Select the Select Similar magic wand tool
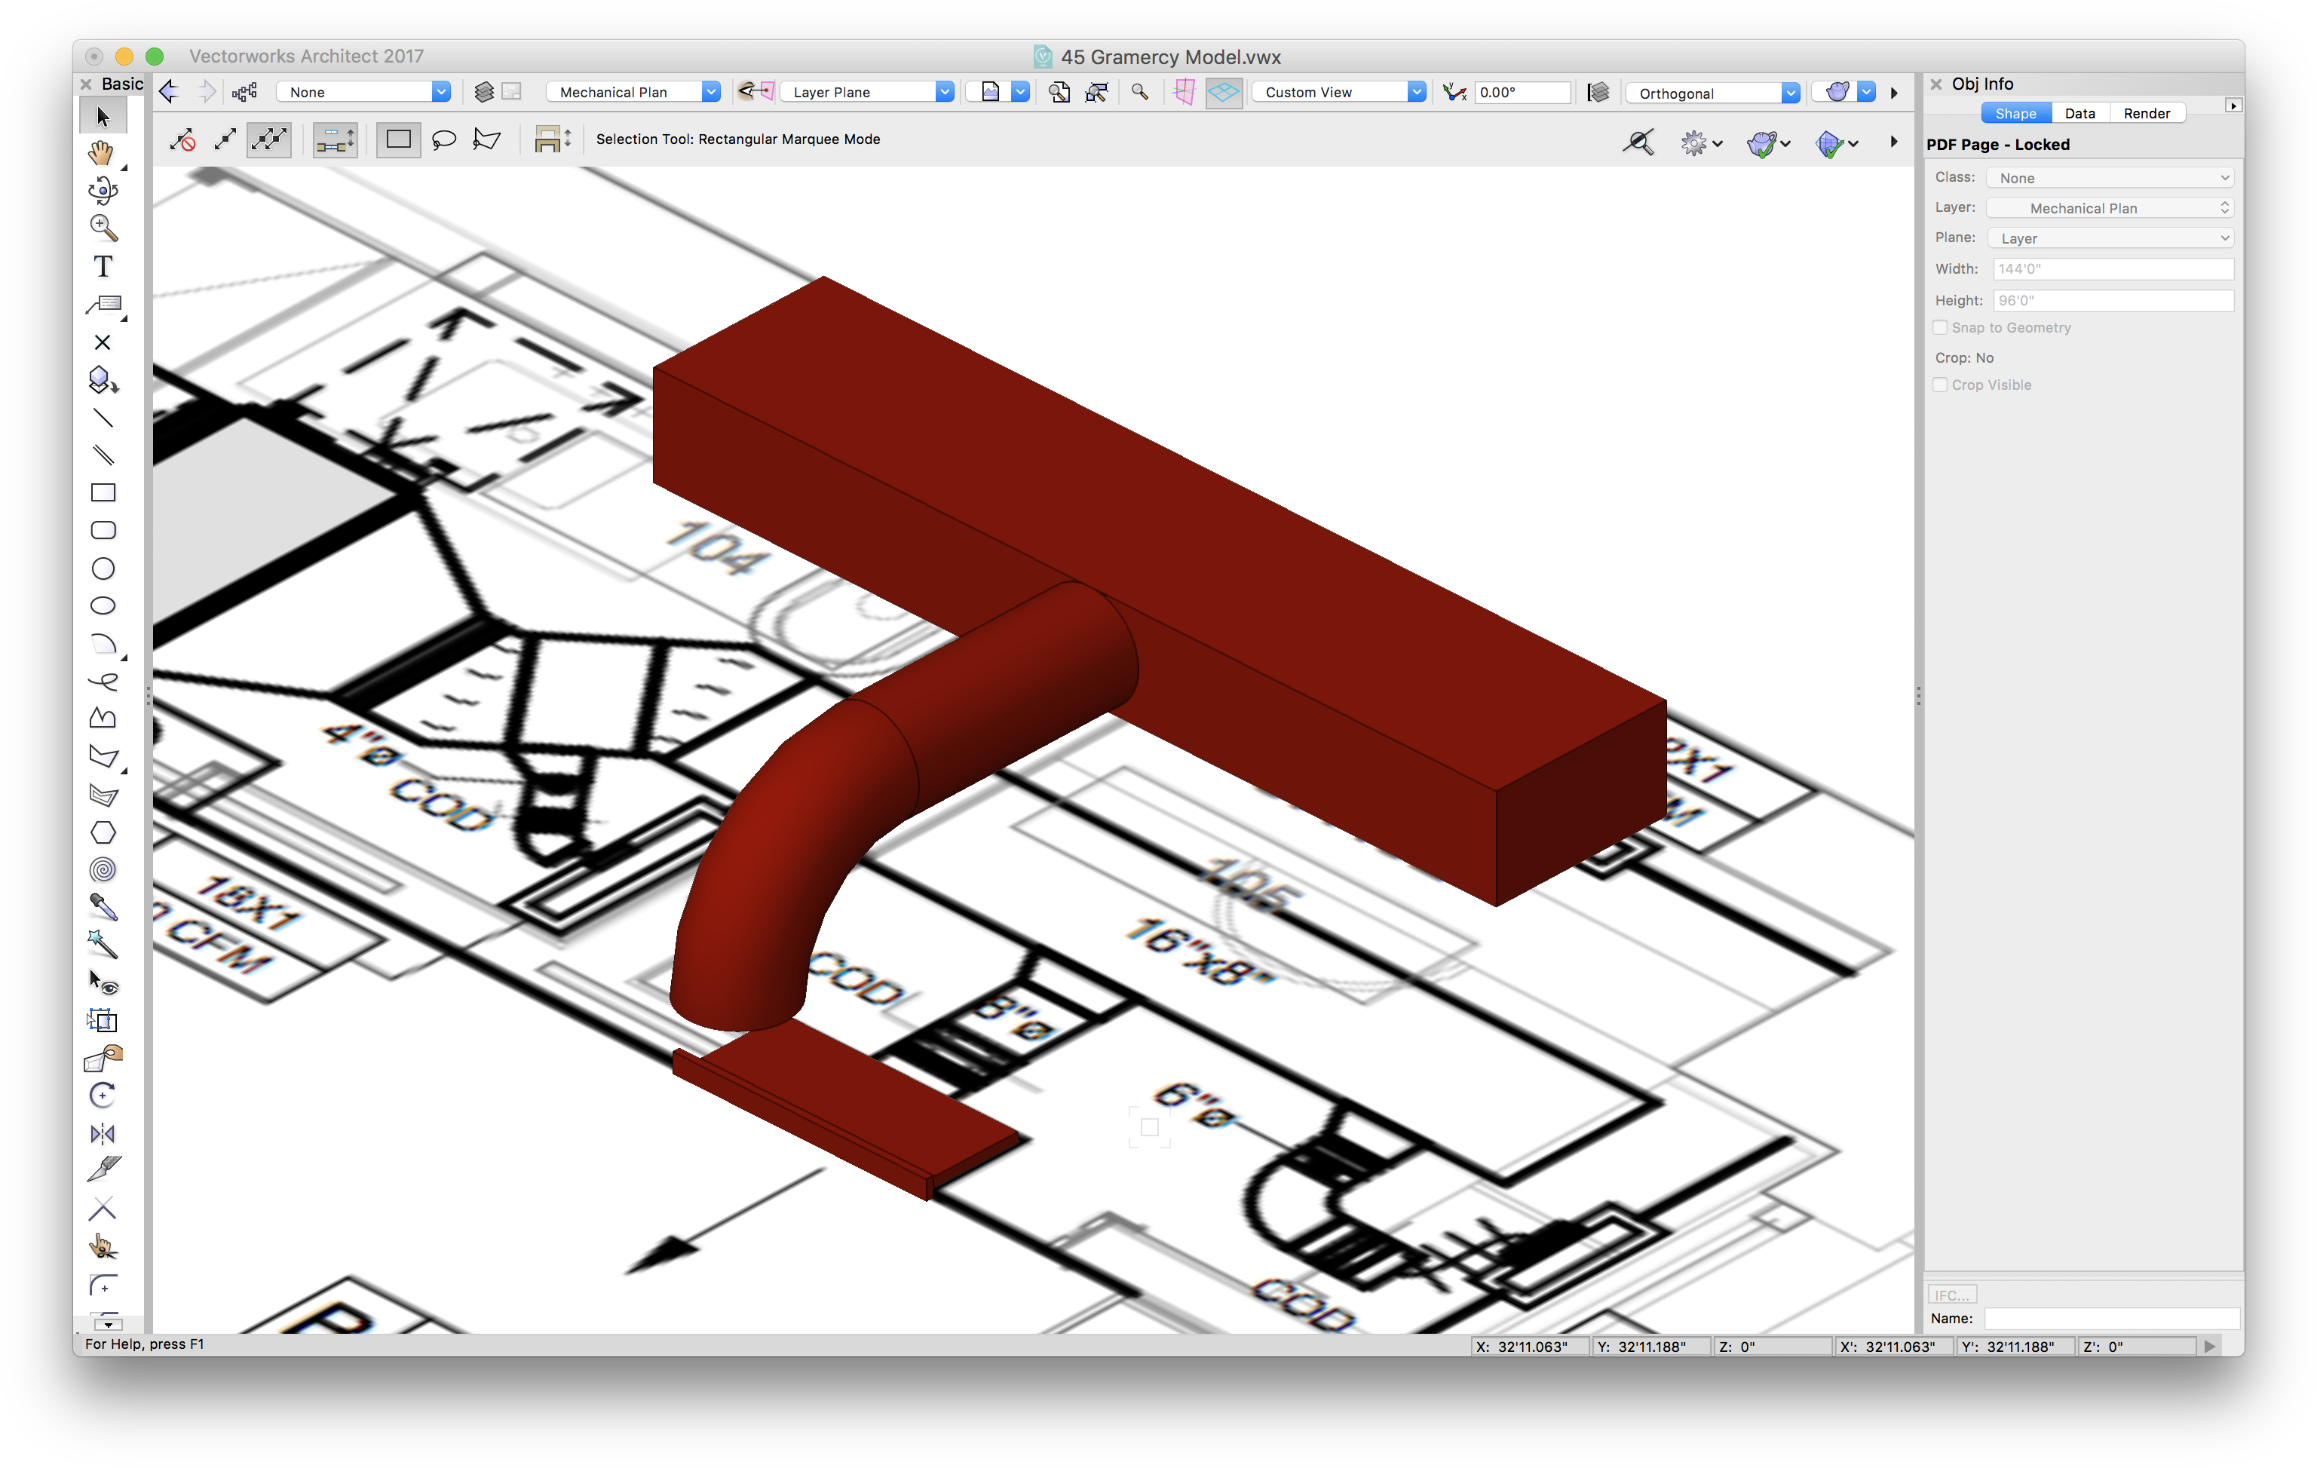Image resolution: width=2317 pixels, height=1468 pixels. click(102, 945)
